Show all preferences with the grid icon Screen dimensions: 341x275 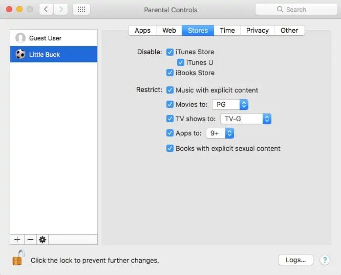click(81, 9)
